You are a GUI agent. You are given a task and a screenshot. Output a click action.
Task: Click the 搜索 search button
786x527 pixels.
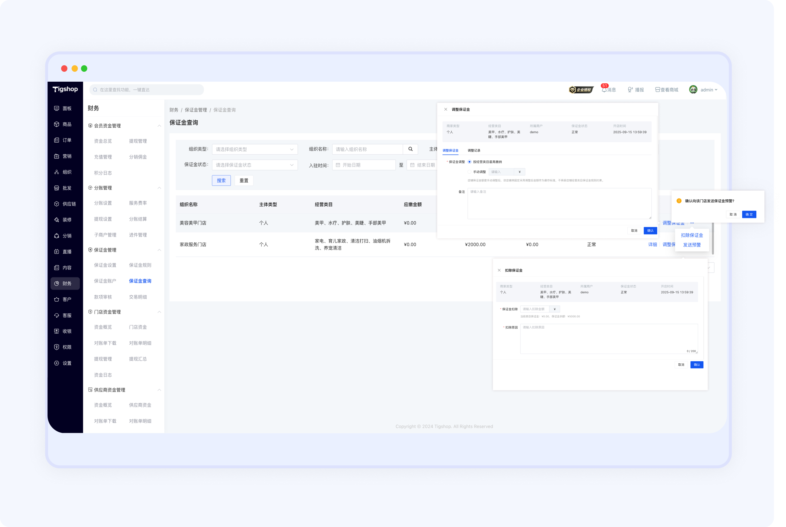(x=221, y=181)
